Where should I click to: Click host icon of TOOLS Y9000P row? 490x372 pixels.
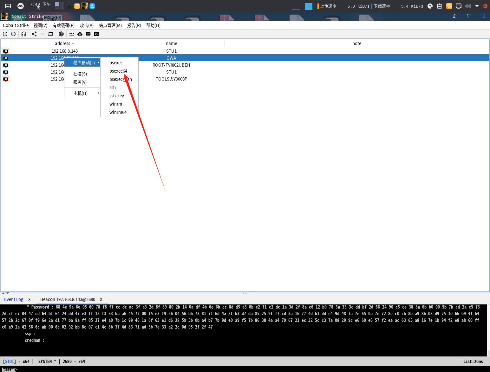[x=6, y=79]
